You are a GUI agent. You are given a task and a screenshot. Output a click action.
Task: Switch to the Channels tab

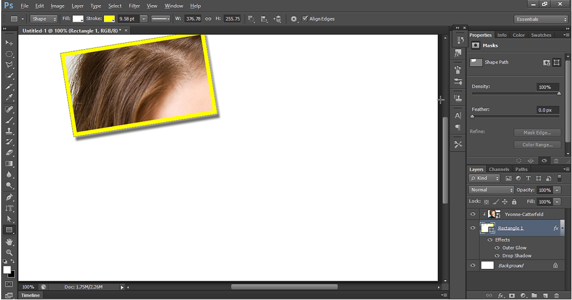coord(498,169)
